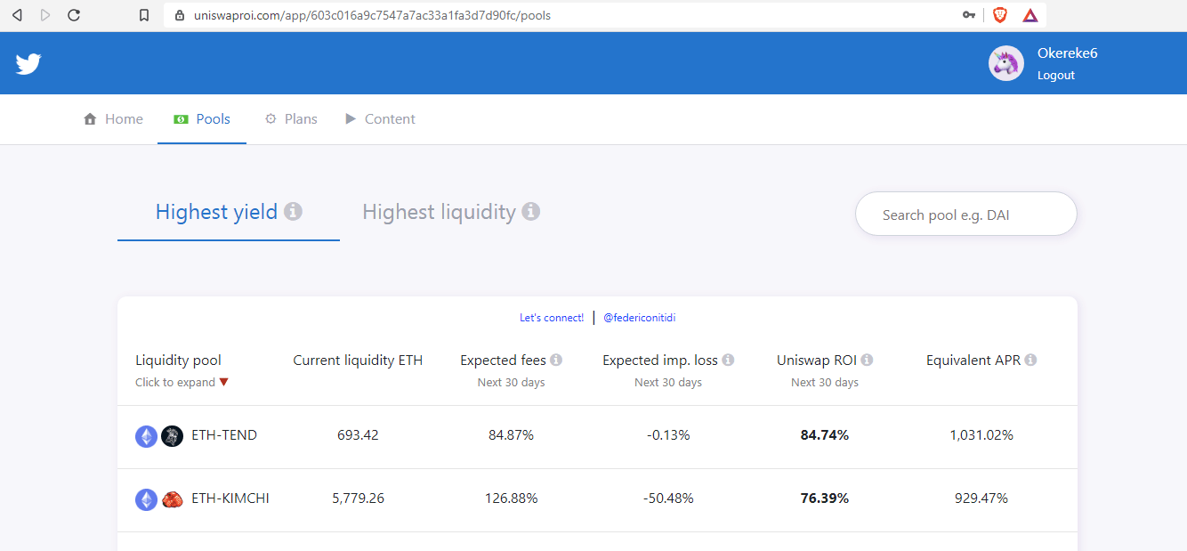Click the info icon next to Expected imp. loss
Screen dimensions: 1187x551
point(728,361)
